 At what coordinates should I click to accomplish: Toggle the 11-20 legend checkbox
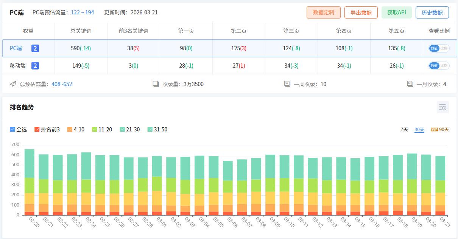point(94,130)
